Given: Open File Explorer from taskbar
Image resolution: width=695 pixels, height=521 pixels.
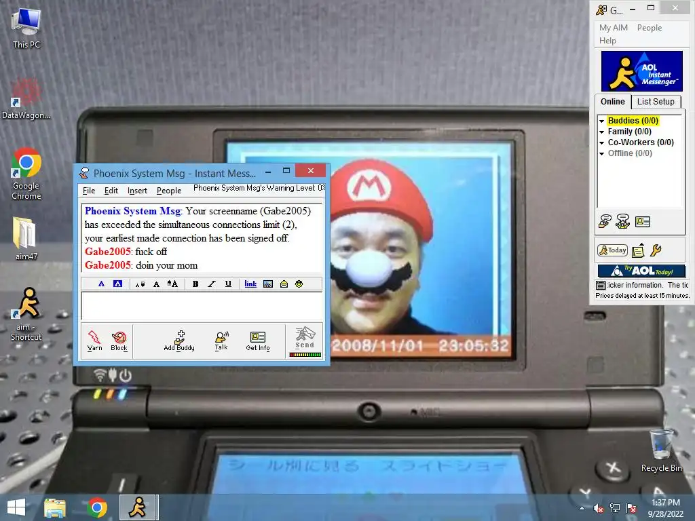Looking at the screenshot, I should (55, 507).
